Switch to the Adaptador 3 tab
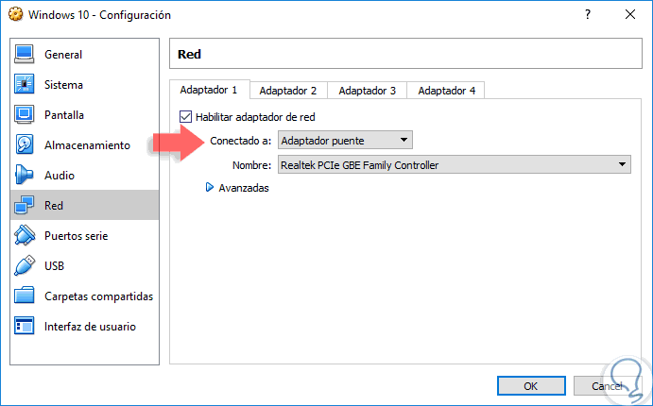 [x=368, y=91]
